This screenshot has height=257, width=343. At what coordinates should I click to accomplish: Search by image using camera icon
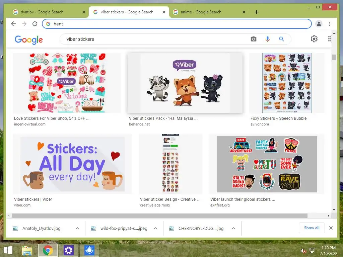(254, 39)
